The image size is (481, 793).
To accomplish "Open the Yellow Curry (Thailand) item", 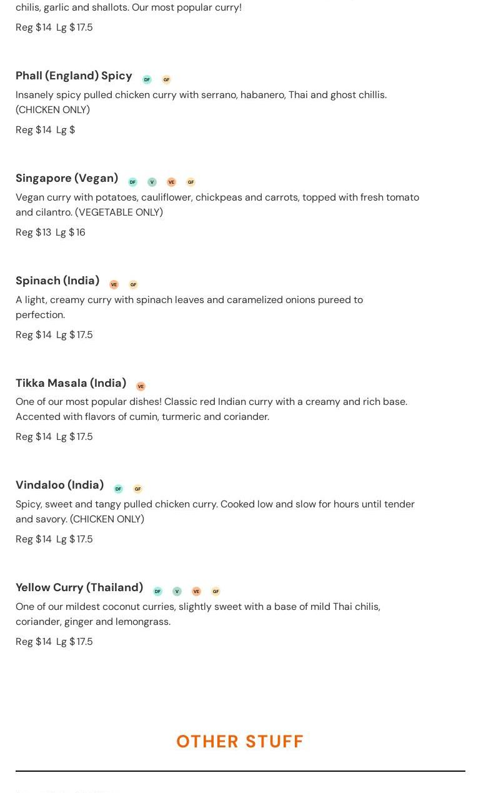I will [79, 587].
